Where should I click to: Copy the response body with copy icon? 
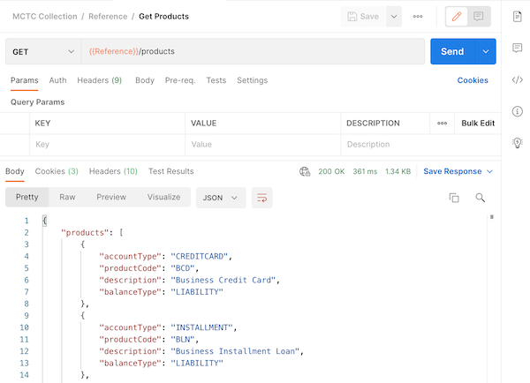pyautogui.click(x=454, y=198)
